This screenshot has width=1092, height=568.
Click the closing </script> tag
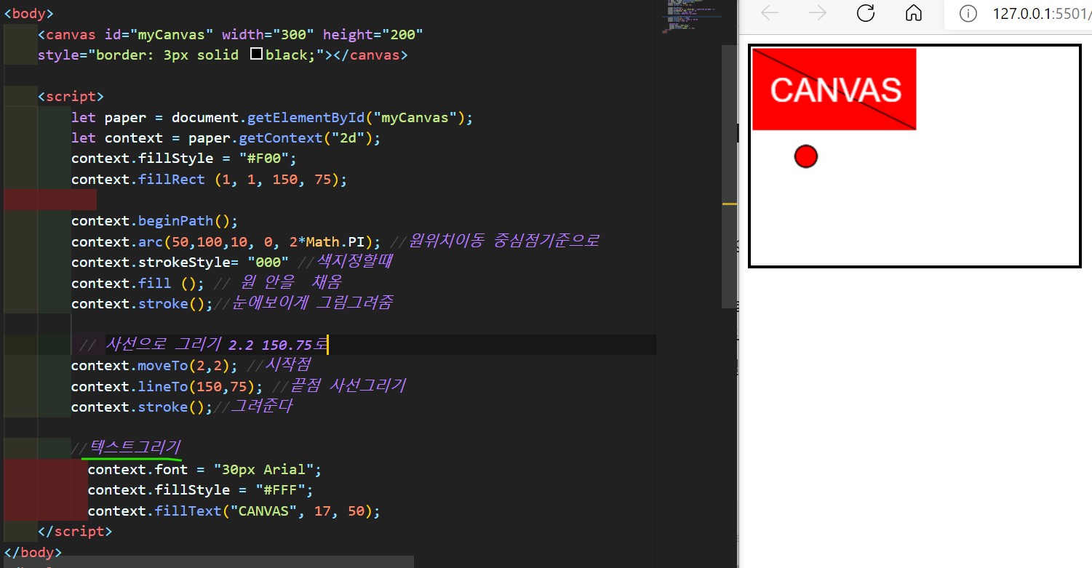pyautogui.click(x=76, y=531)
